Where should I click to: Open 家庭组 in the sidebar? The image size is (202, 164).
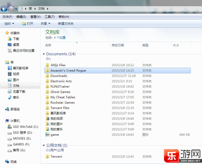tap(12, 109)
